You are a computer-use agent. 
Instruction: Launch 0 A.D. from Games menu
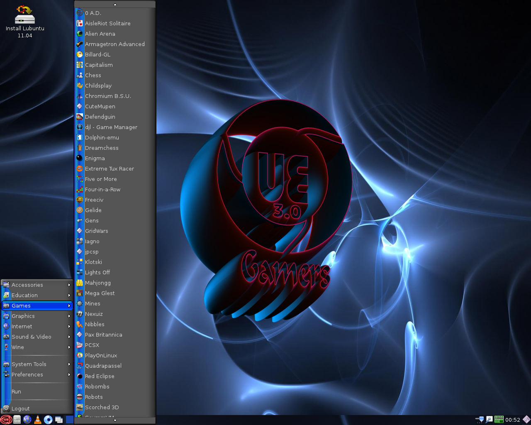point(115,13)
